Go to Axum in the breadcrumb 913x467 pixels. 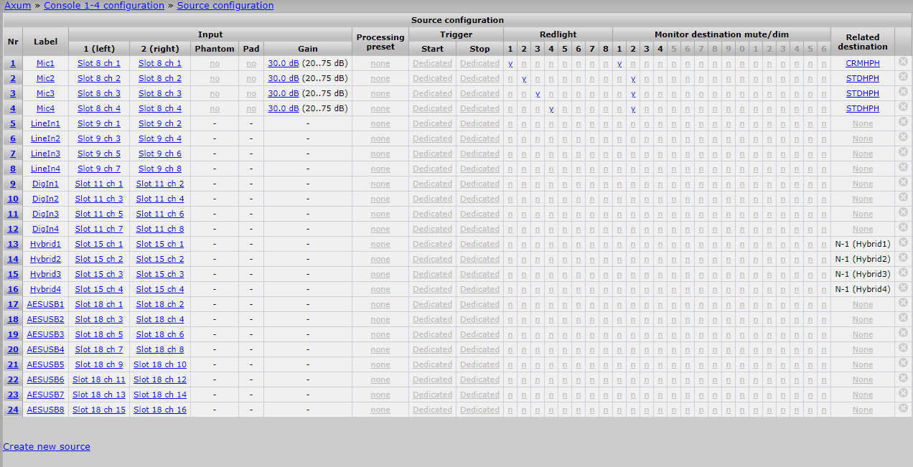pos(17,6)
